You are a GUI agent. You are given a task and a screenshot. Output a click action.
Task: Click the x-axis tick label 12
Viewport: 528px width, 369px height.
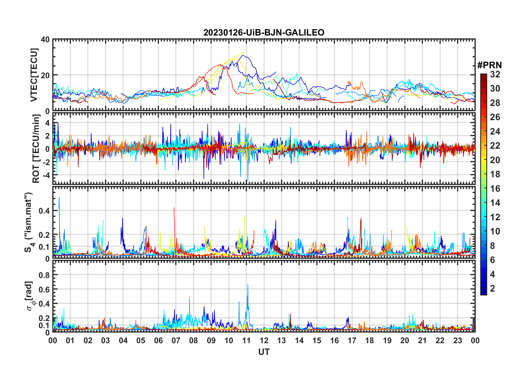(264, 340)
